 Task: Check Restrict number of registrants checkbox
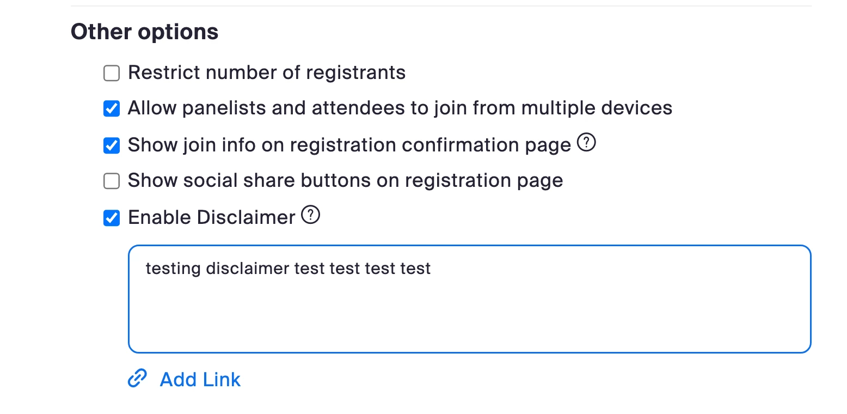[112, 73]
